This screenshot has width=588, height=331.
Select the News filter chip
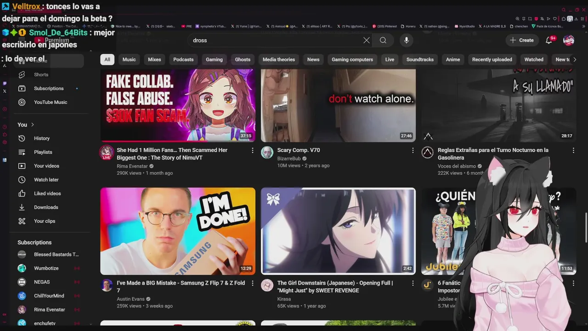[313, 59]
